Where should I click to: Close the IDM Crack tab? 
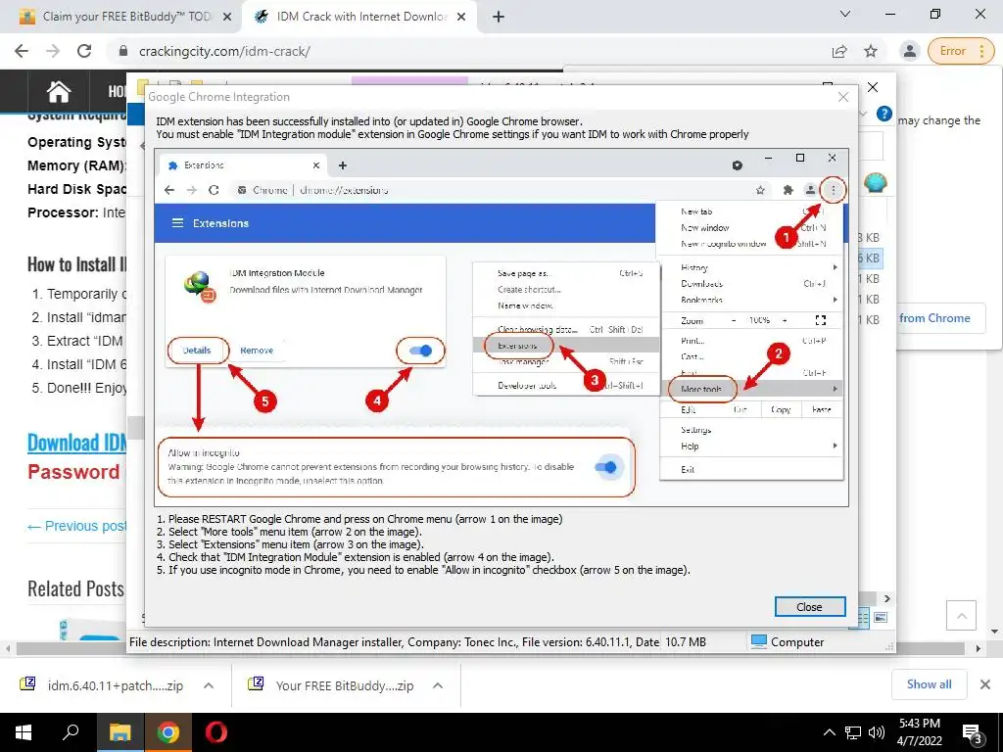(x=461, y=17)
